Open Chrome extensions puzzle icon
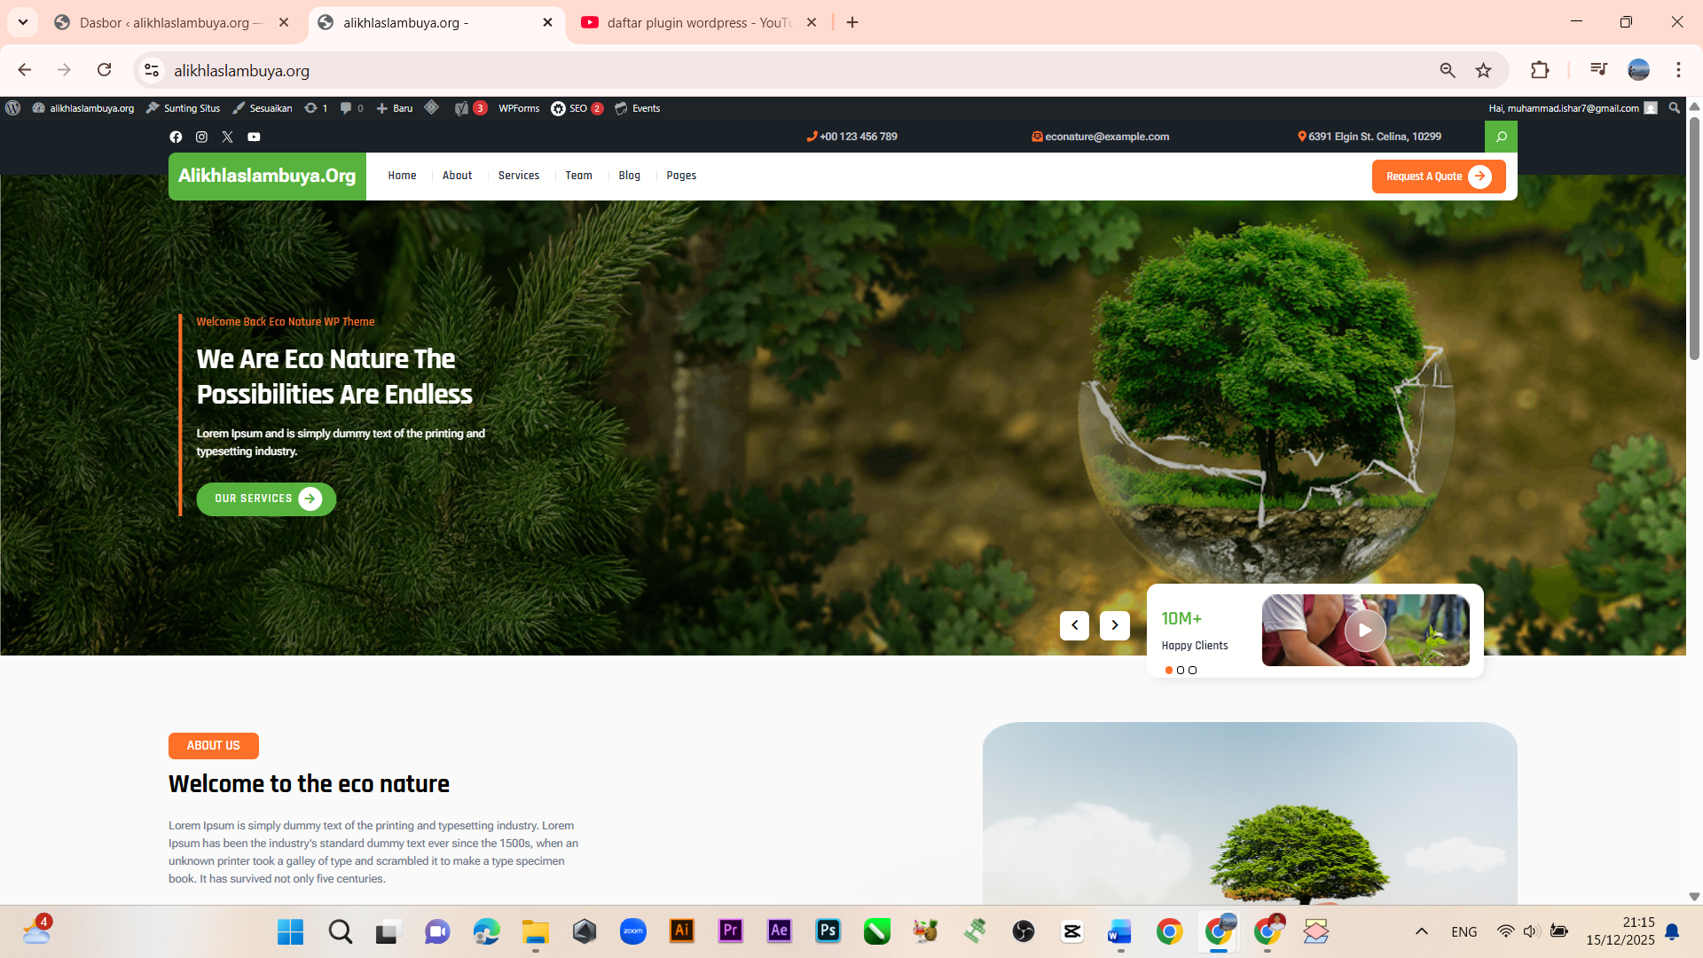The height and width of the screenshot is (958, 1703). pos(1540,70)
